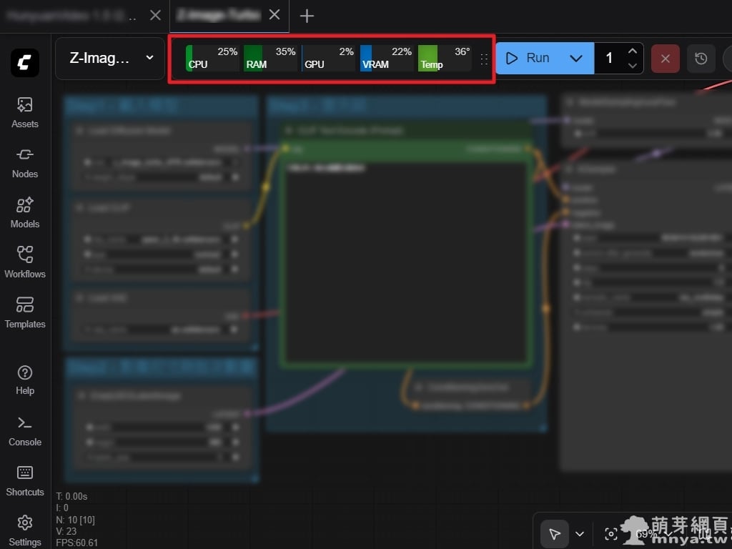Open the Templates browser
This screenshot has width=732, height=549.
(25, 312)
